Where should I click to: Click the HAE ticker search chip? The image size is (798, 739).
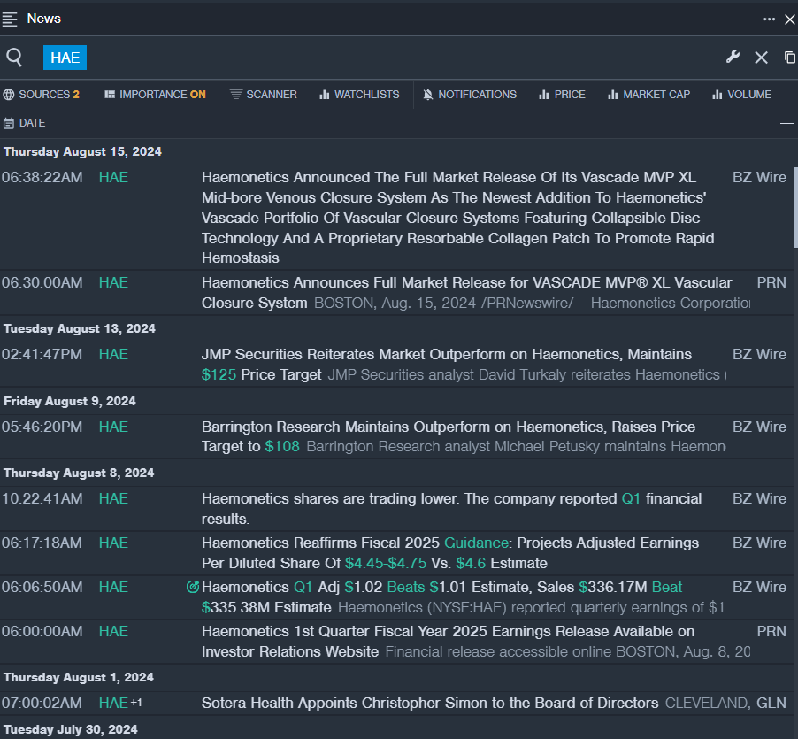click(x=65, y=58)
